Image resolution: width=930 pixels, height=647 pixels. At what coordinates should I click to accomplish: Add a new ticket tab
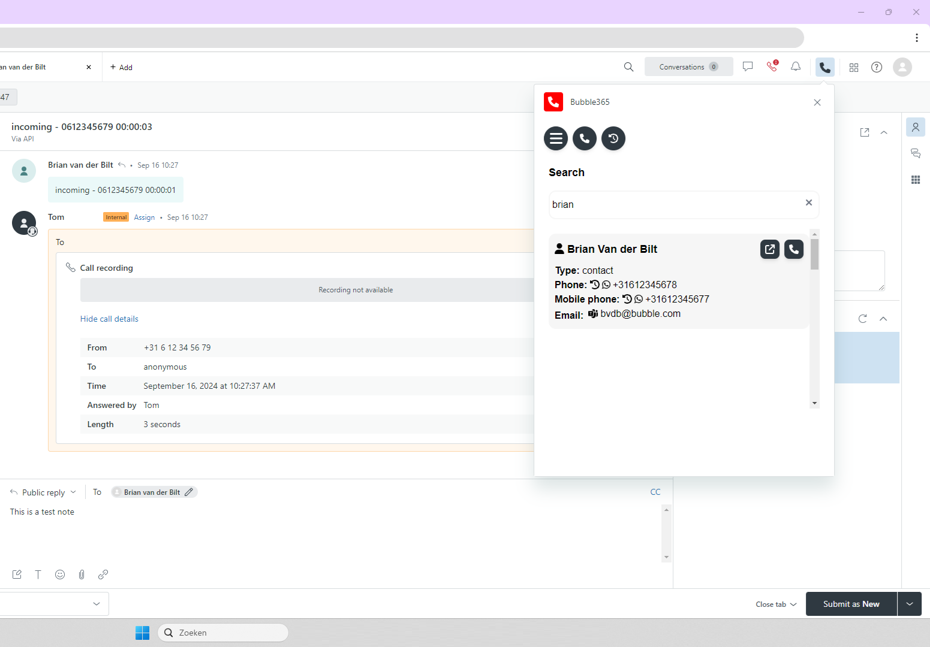(x=122, y=67)
